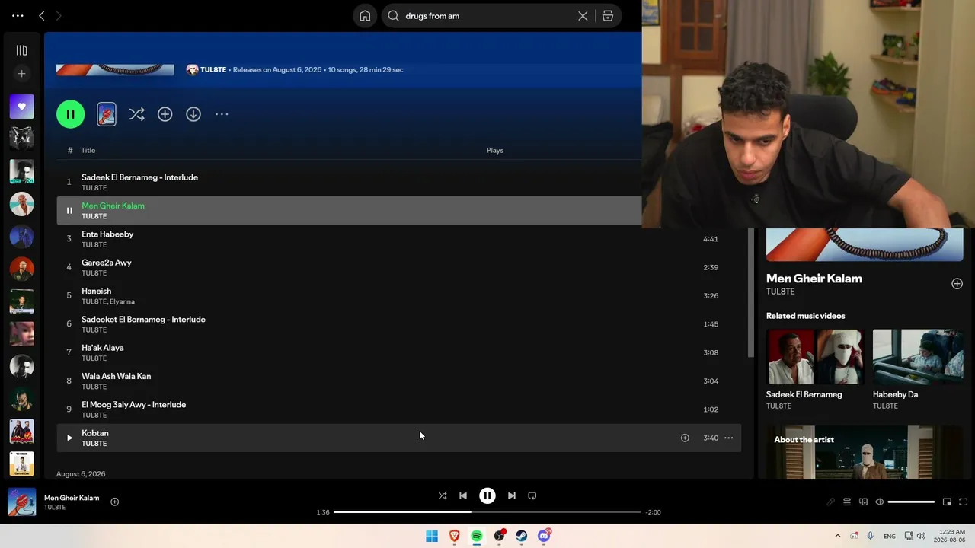
Task: Show hidden system tray icons
Action: pyautogui.click(x=838, y=536)
